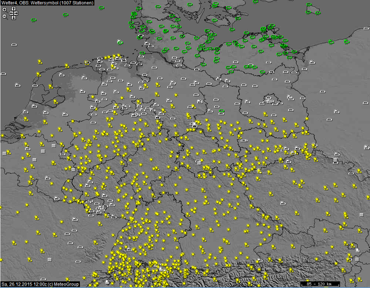Zoom in with the plus magnifier icon
Image resolution: width=370 pixels, height=288 pixels.
click(5, 10)
